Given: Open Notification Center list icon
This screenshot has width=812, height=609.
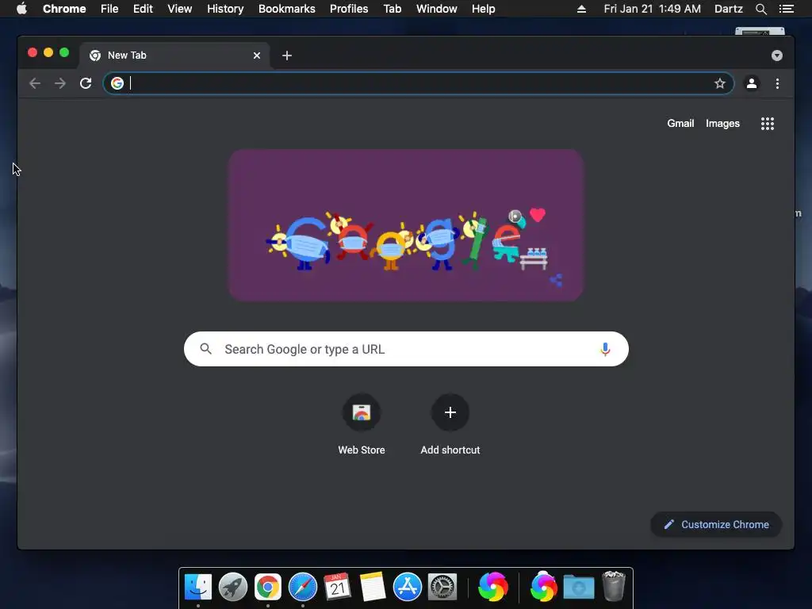Looking at the screenshot, I should 787,9.
